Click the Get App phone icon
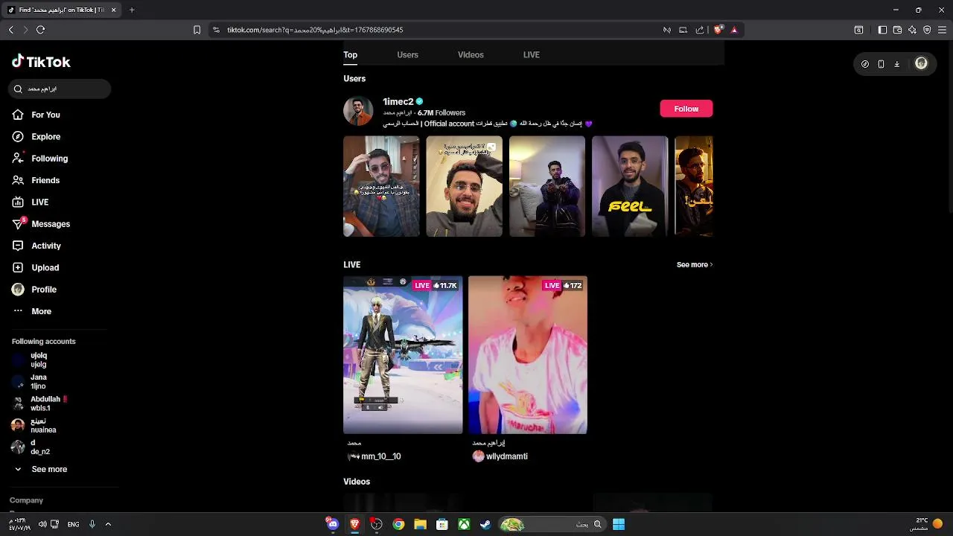The height and width of the screenshot is (536, 953). [881, 64]
